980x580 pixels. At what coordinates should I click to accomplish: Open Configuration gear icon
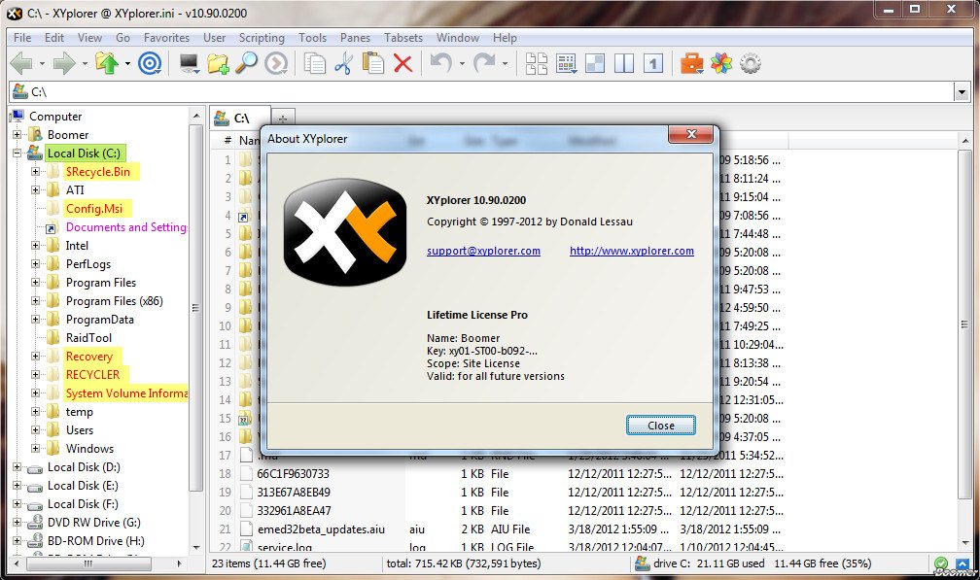[x=750, y=63]
